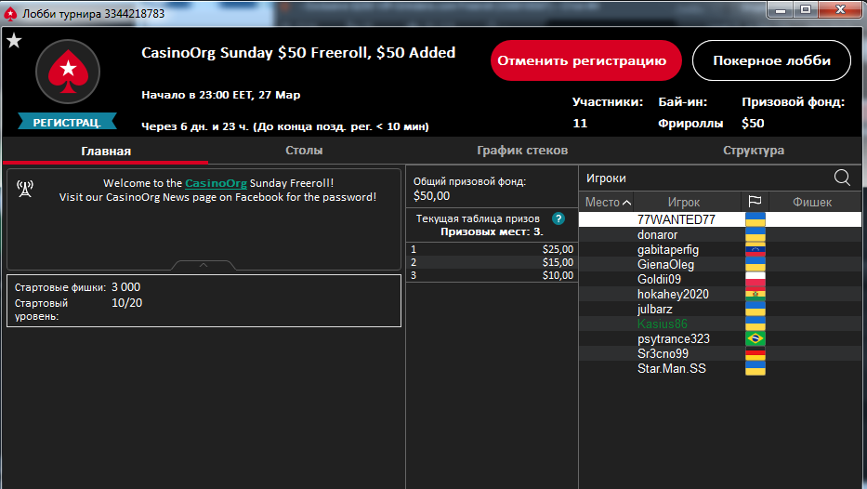
Task: Click the flag beside gabitaperfig
Action: 755,249
